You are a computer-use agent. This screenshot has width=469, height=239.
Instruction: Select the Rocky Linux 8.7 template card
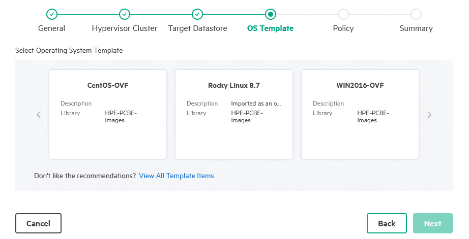click(234, 114)
